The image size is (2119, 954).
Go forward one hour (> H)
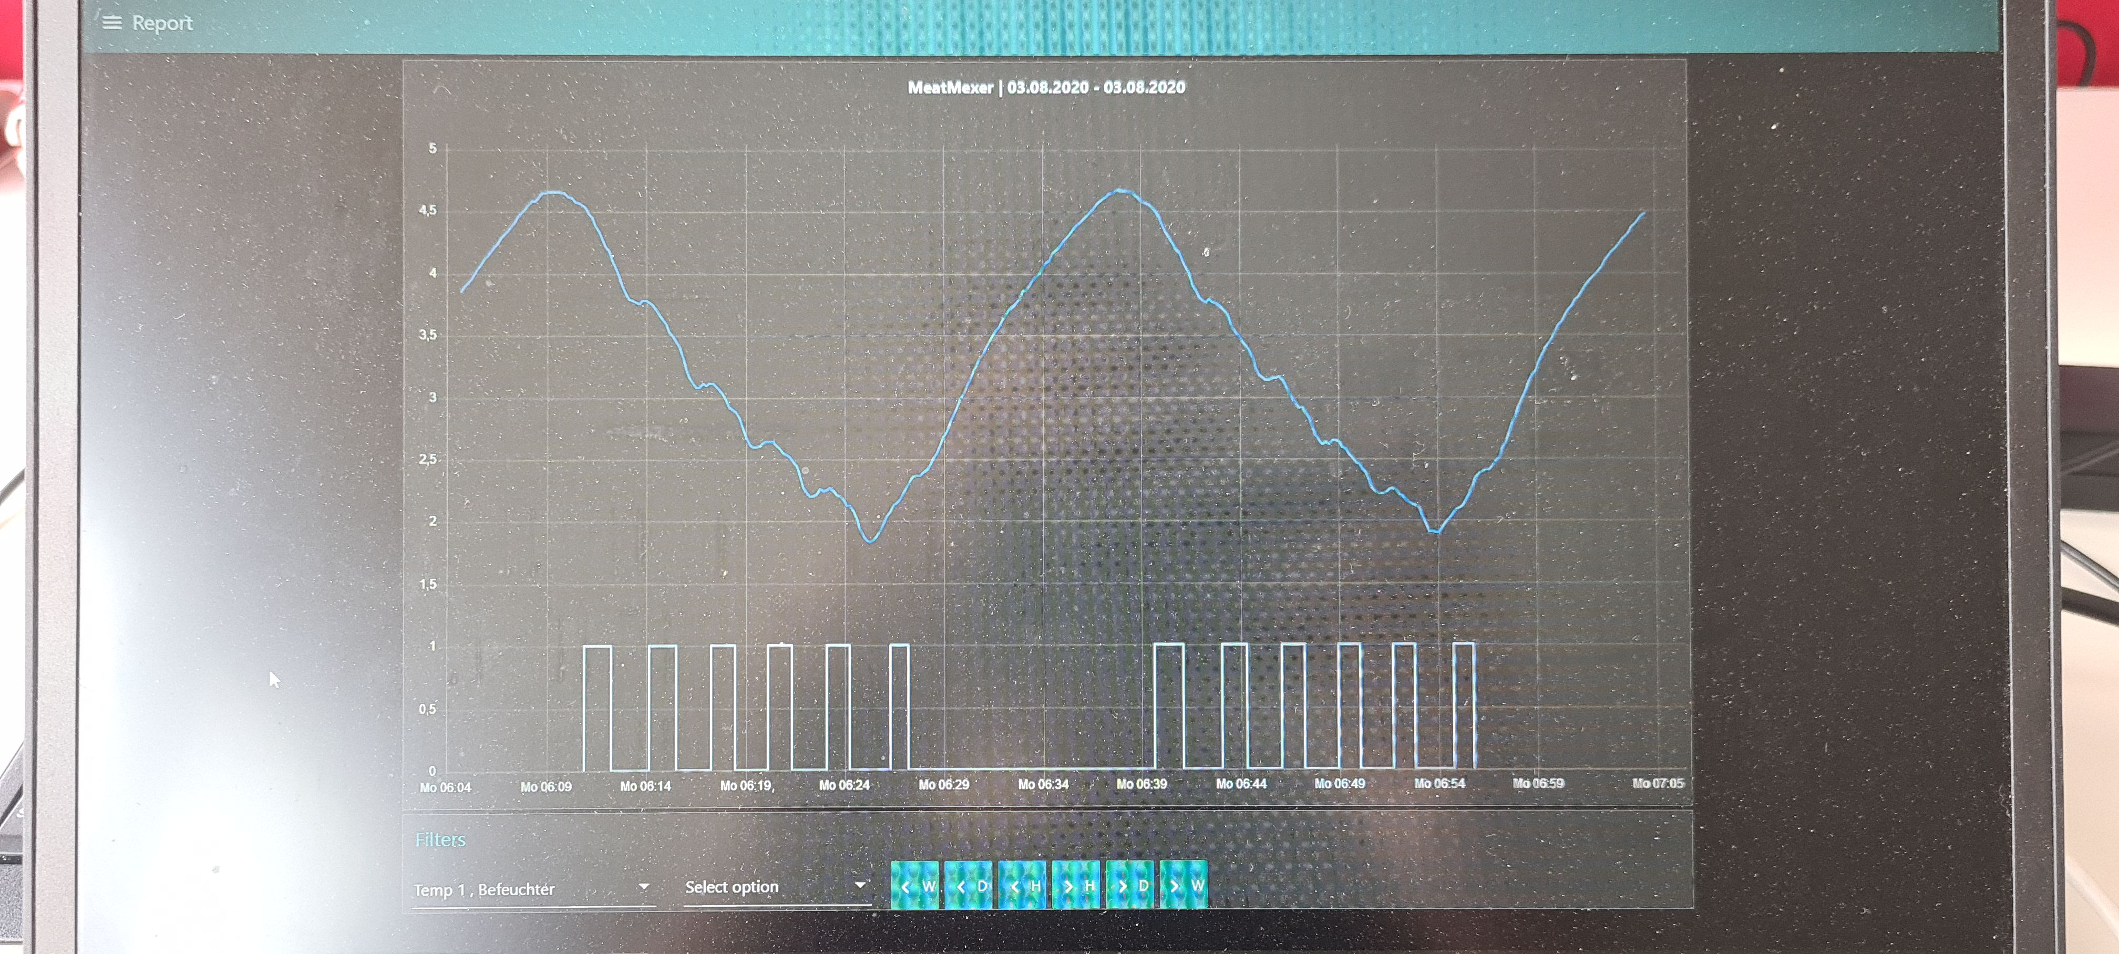[1077, 886]
